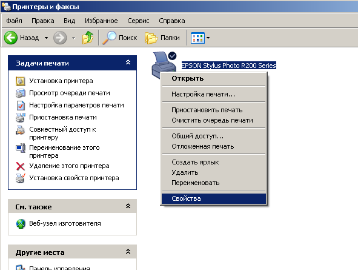Collapse the Задачи печати panel
Screen dimensions: 358x270
pos(128,62)
